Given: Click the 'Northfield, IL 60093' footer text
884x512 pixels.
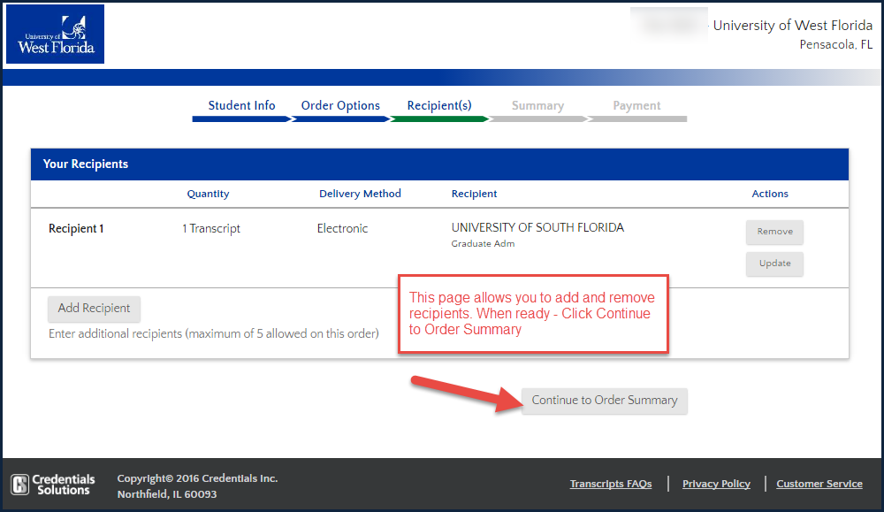Looking at the screenshot, I should click(167, 494).
